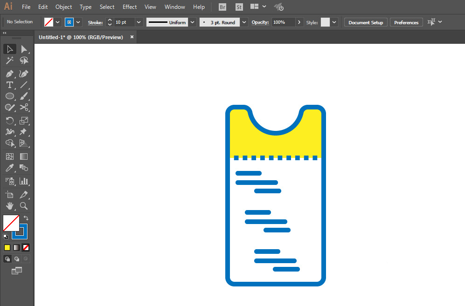Screen dimensions: 465x306
Task: Select the Pen tool
Action: [9, 74]
